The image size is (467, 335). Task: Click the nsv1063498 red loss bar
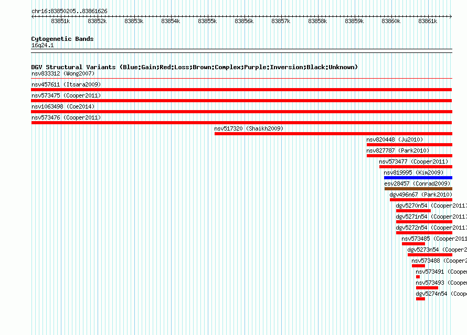coord(241,112)
